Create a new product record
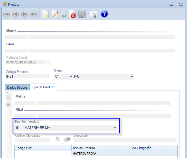187x158 pixels. 45,14
